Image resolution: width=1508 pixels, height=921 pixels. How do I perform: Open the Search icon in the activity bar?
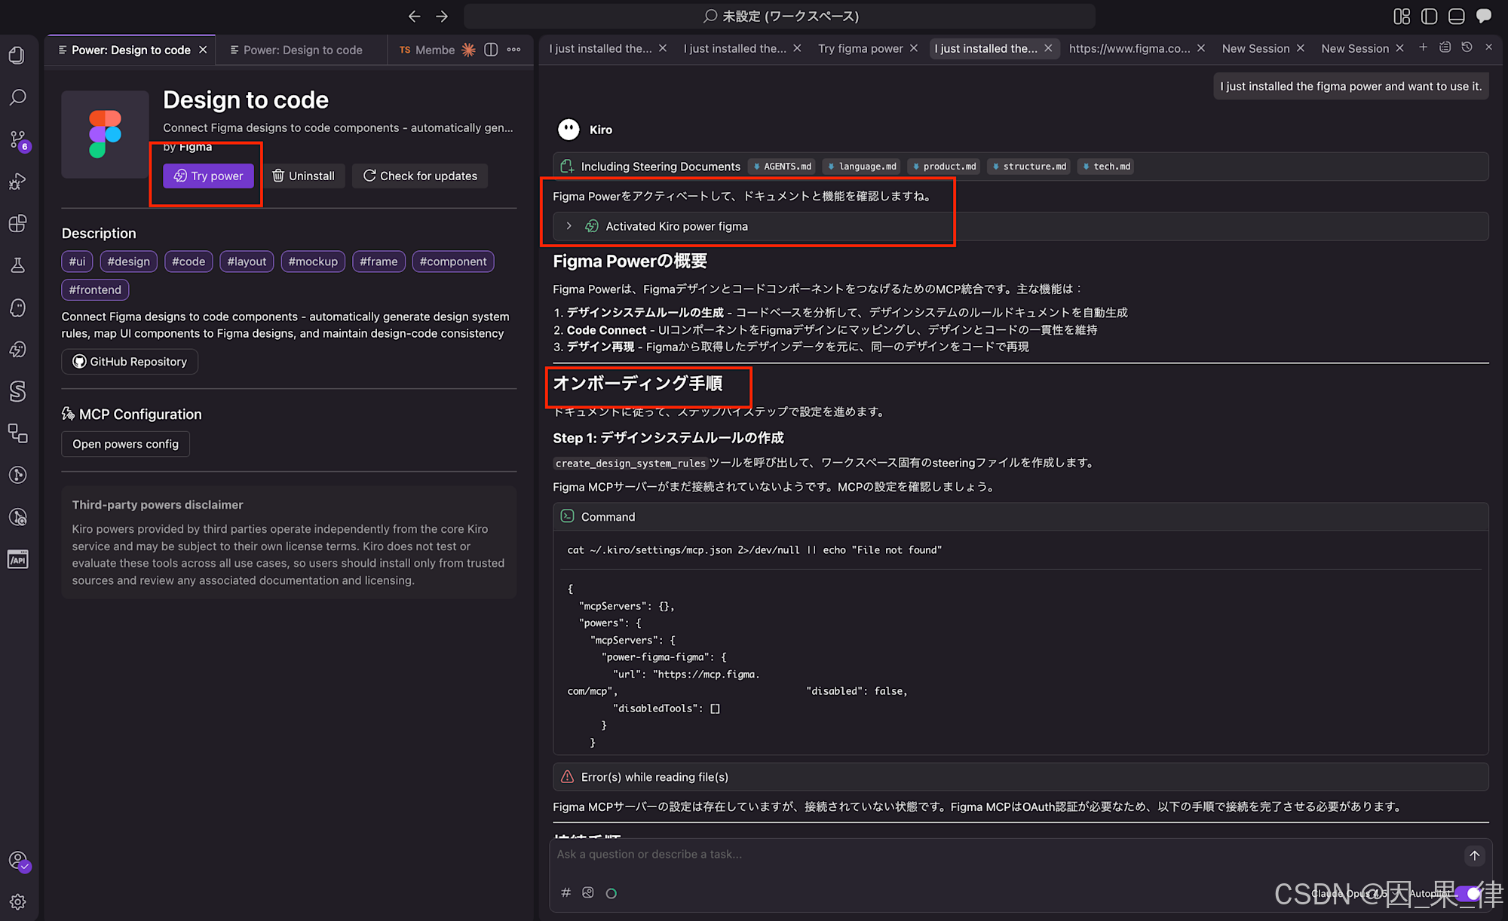pos(18,97)
